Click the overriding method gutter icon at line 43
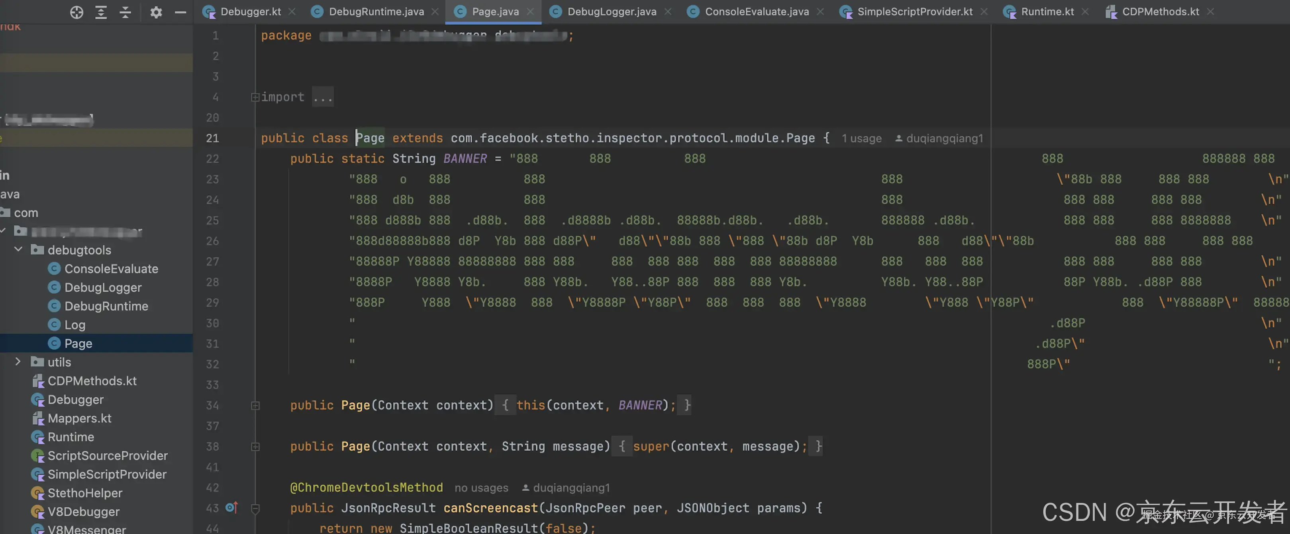This screenshot has width=1290, height=534. pos(231,507)
